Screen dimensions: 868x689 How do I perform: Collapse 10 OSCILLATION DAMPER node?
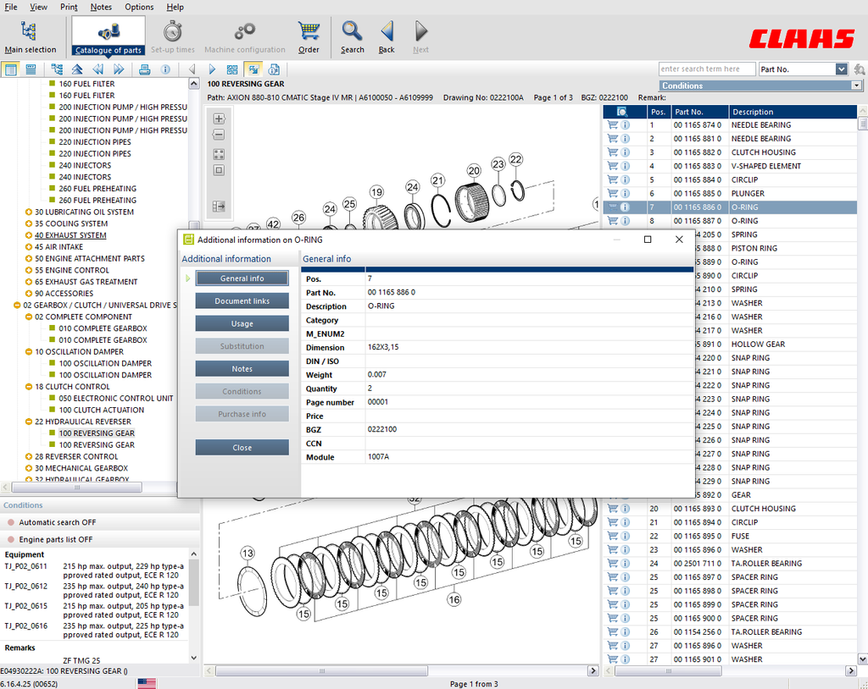(28, 351)
